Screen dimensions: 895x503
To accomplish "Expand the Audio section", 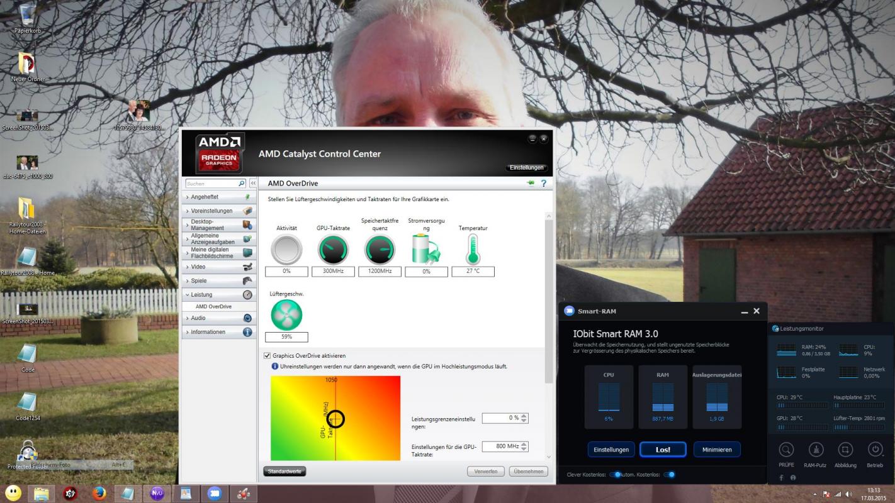I will (x=219, y=318).
